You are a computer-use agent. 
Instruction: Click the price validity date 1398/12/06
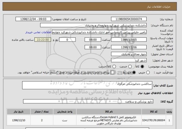129,47
